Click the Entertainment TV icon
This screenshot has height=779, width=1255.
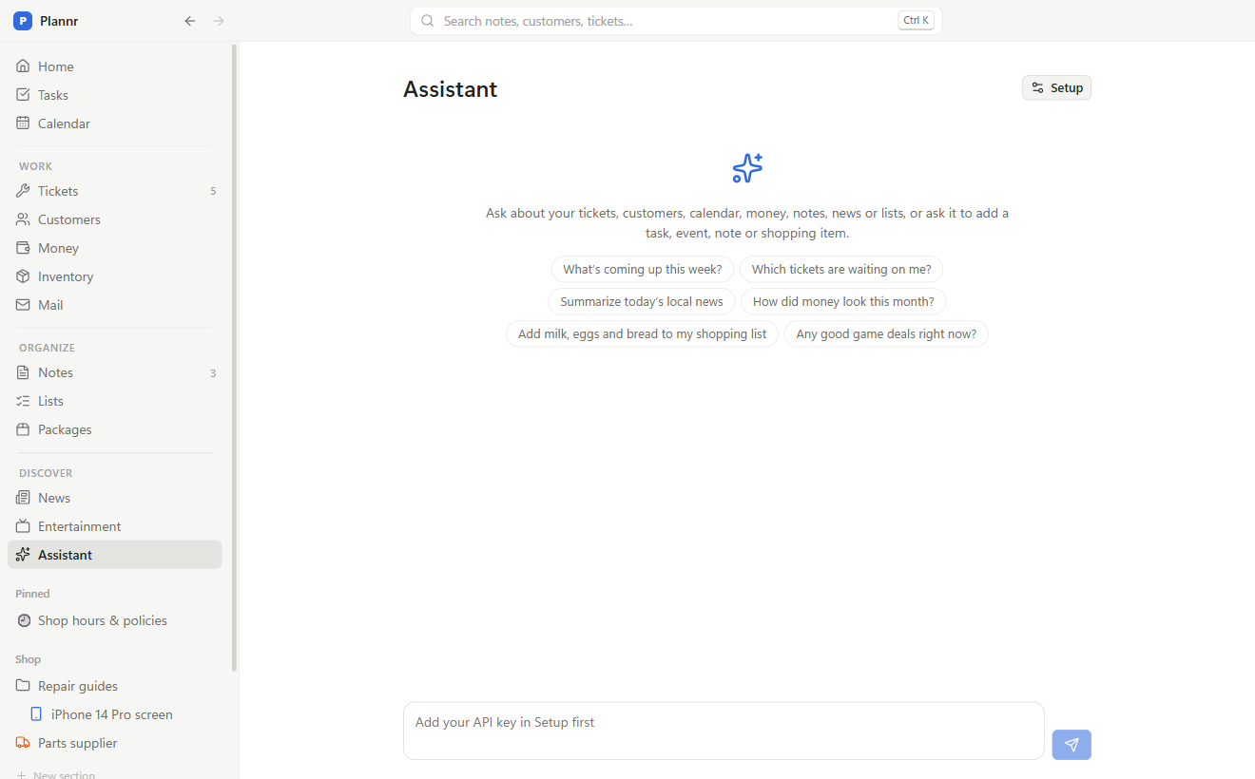[24, 526]
